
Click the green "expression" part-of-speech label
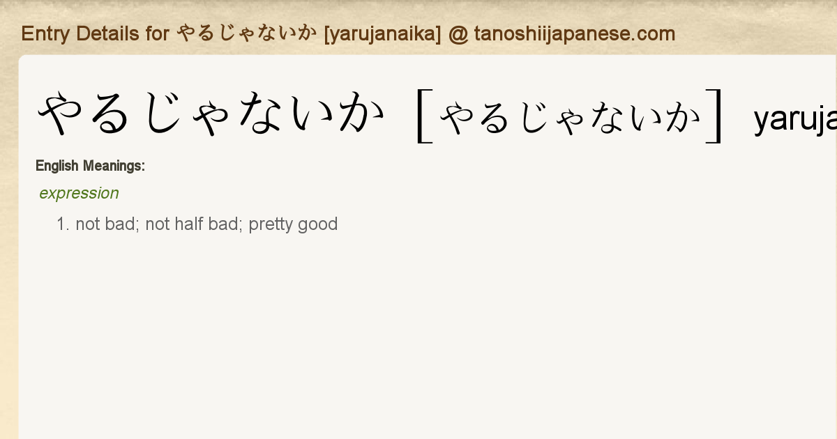pos(79,193)
